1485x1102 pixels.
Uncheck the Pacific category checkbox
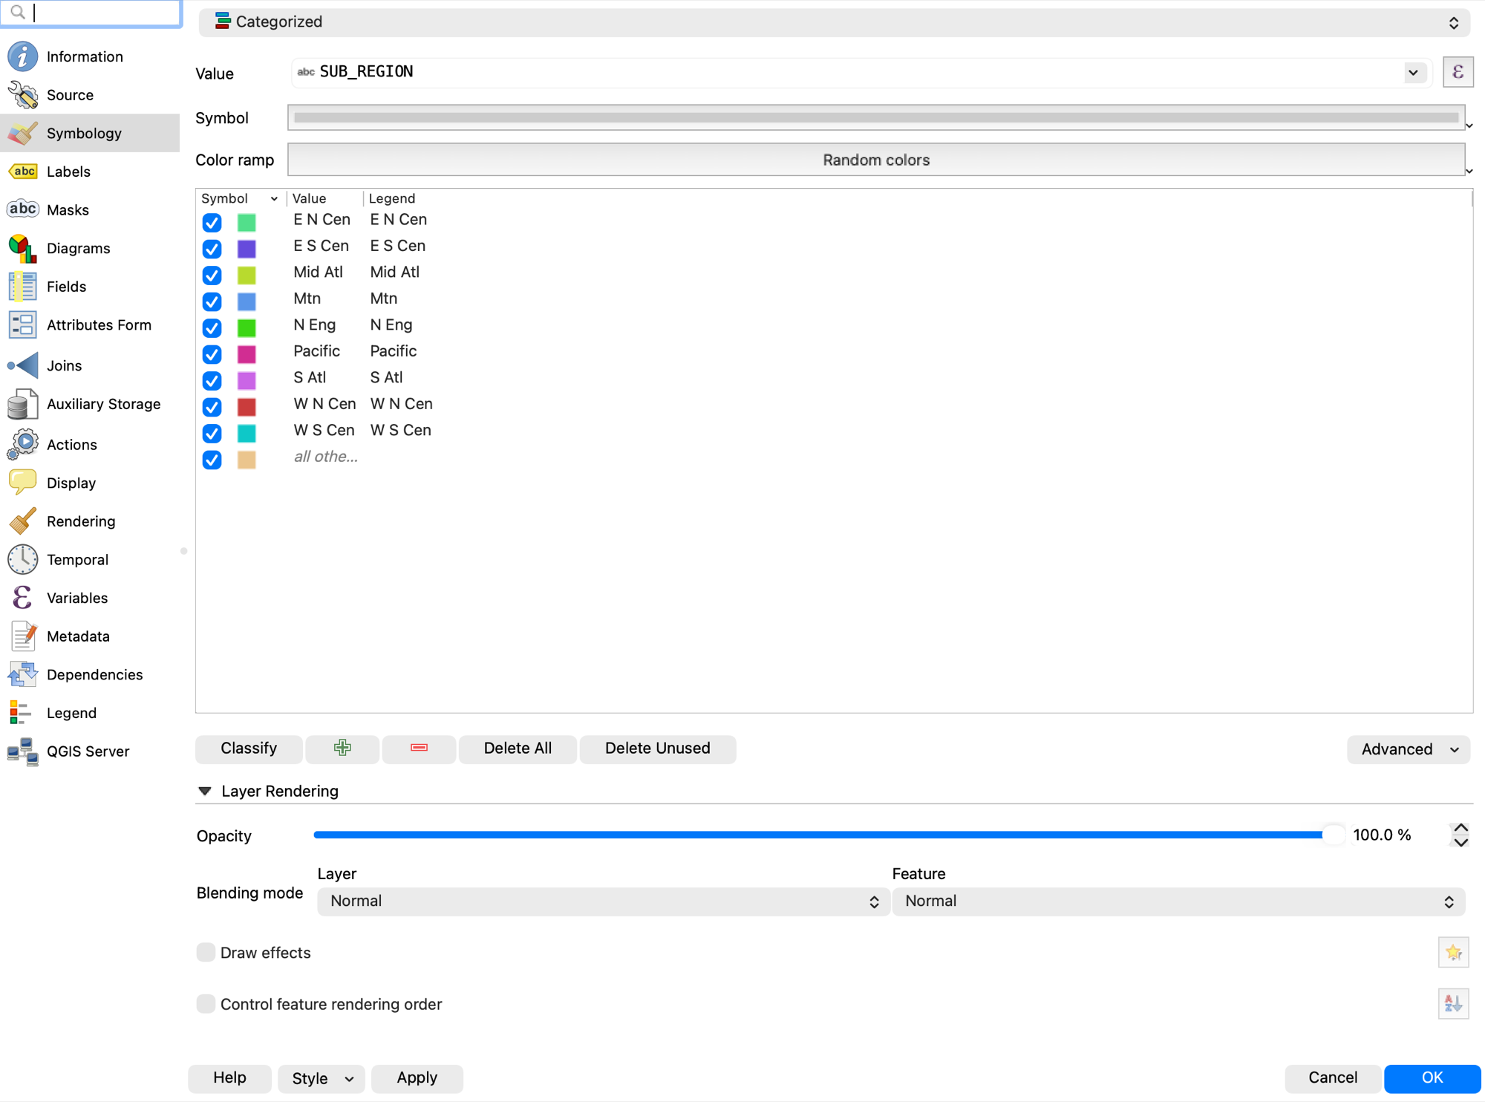click(x=212, y=354)
